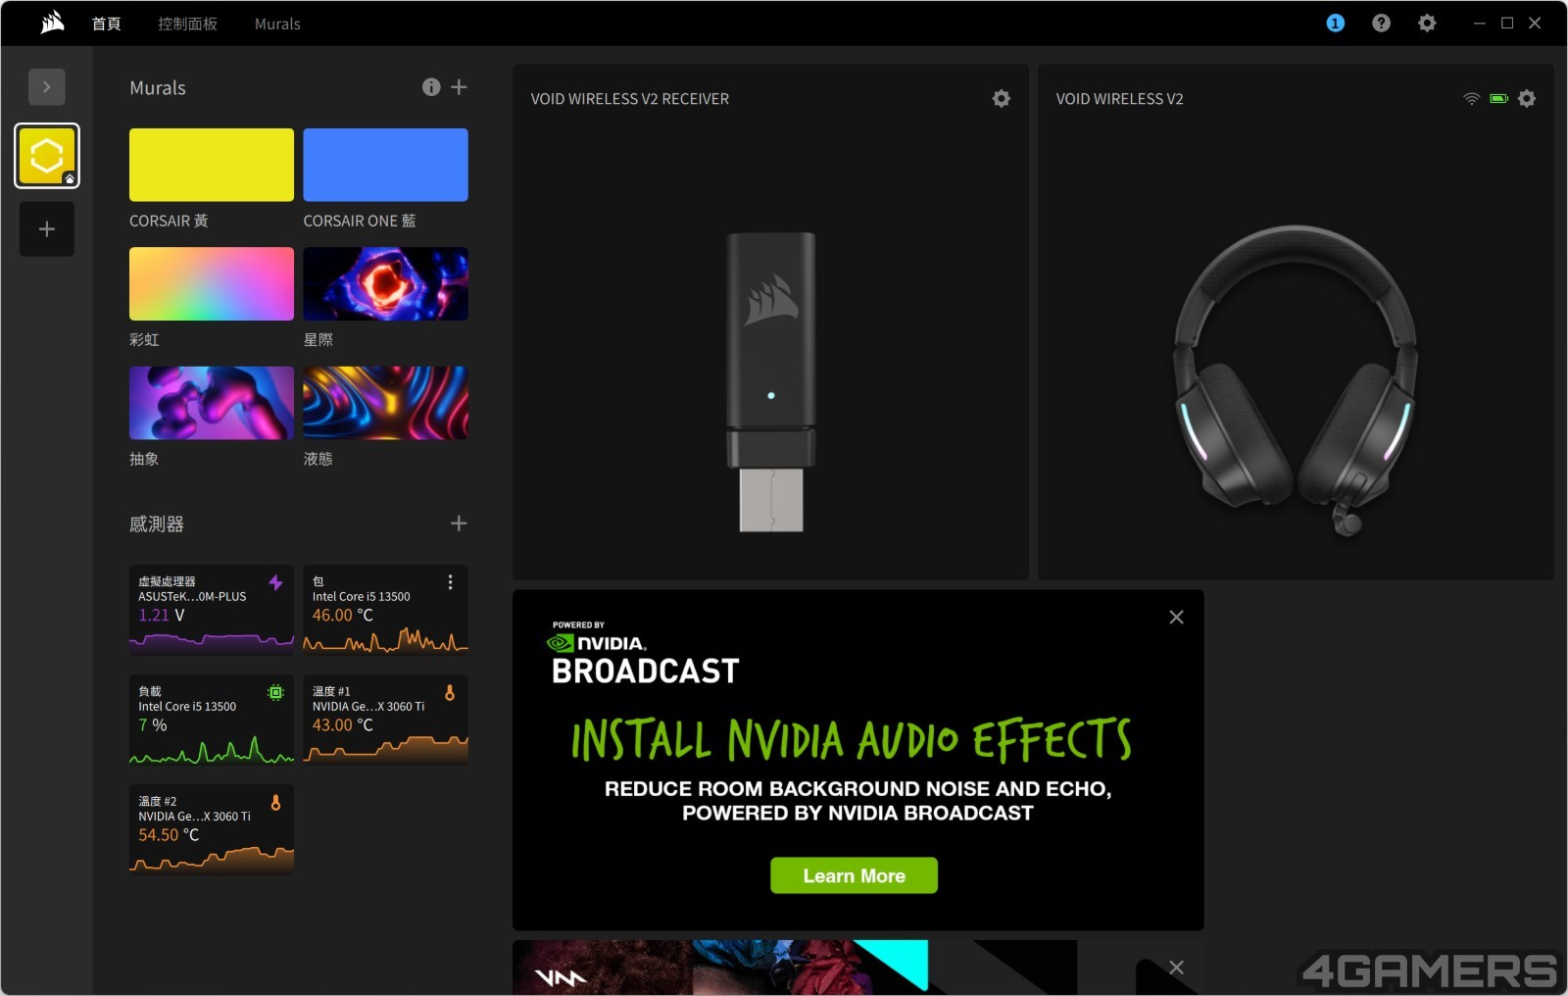Image resolution: width=1568 pixels, height=996 pixels.
Task: Click the headset battery level icon
Action: tap(1498, 98)
